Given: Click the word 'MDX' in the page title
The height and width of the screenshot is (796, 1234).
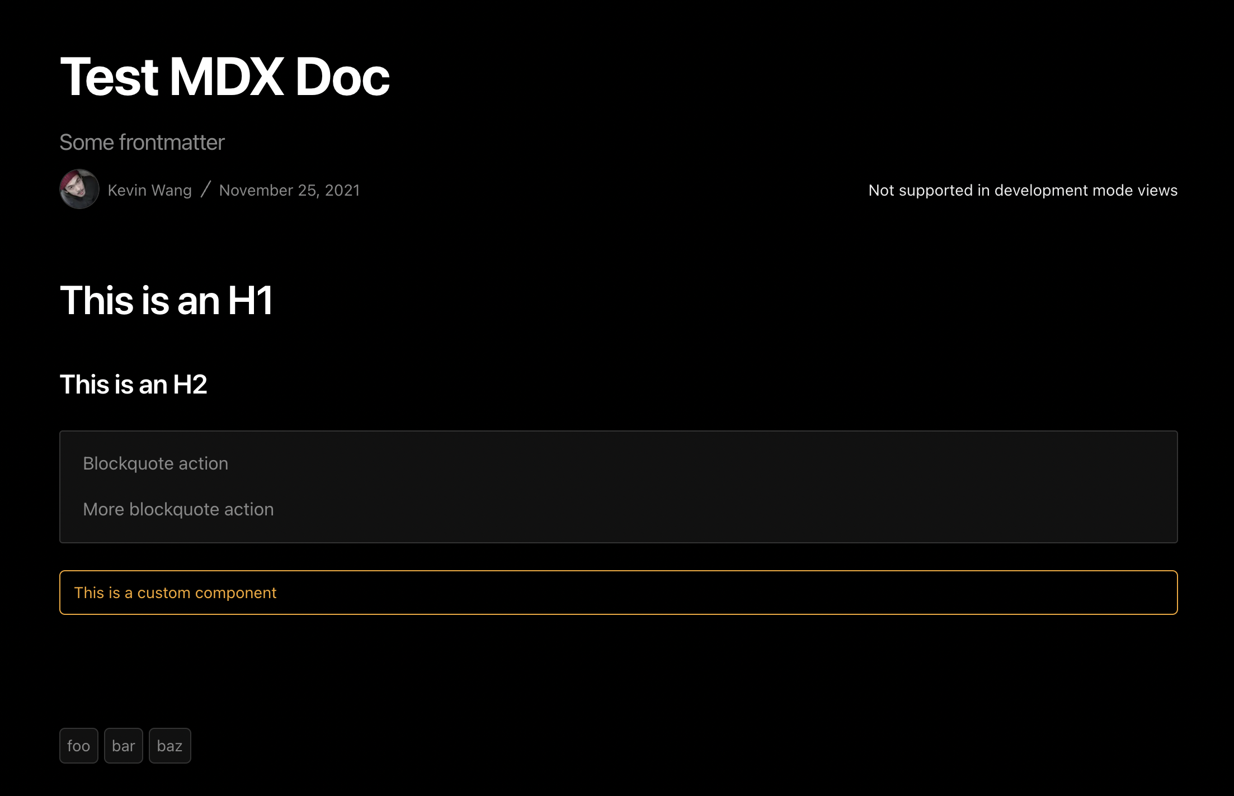Looking at the screenshot, I should [x=226, y=77].
